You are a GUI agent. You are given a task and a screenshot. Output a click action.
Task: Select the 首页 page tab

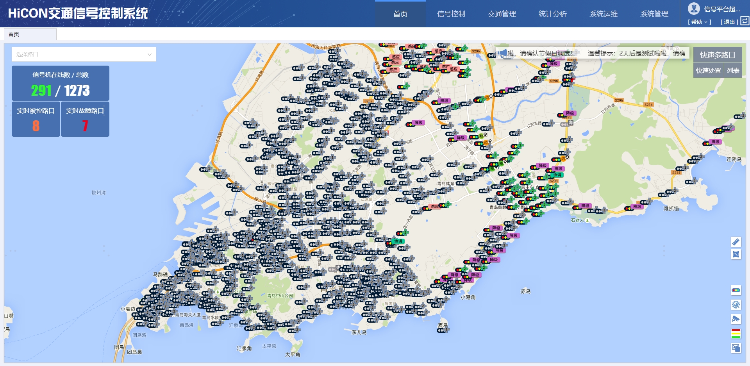click(30, 34)
